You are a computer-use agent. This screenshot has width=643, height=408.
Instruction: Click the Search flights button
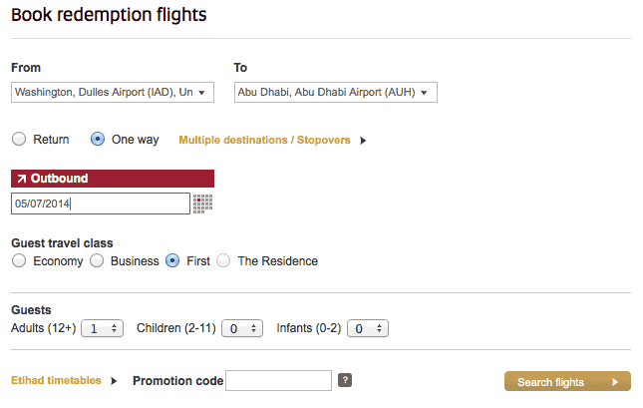tap(567, 381)
